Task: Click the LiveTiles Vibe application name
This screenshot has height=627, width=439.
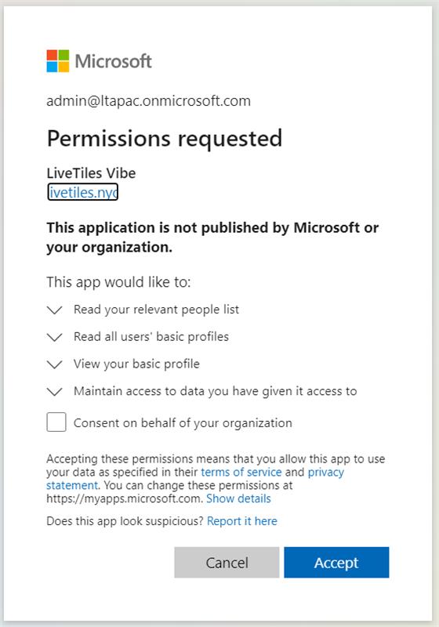Action: (x=91, y=173)
